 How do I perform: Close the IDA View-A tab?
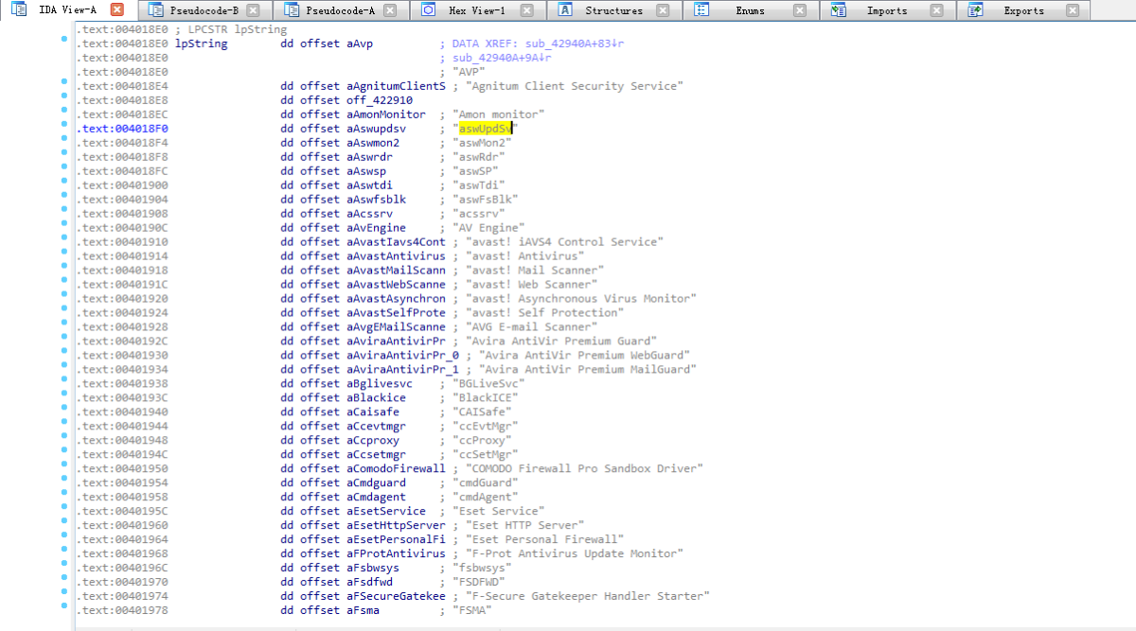(x=116, y=10)
